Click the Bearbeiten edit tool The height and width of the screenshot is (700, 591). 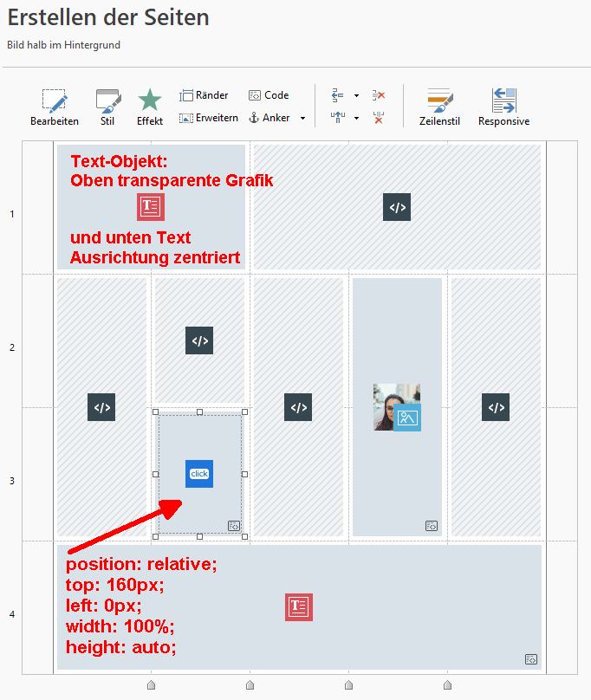click(54, 107)
